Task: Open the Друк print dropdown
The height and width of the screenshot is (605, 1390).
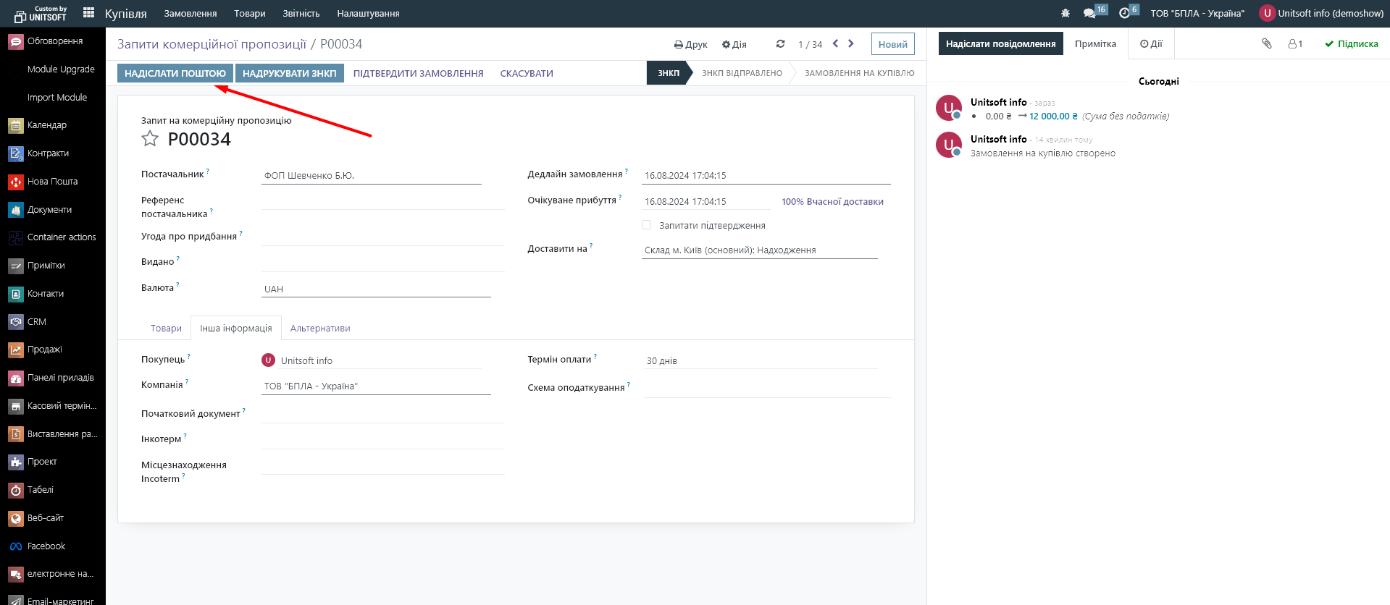Action: [x=690, y=45]
